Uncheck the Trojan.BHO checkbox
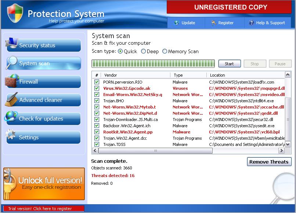This screenshot has height=213, width=296. click(97, 101)
